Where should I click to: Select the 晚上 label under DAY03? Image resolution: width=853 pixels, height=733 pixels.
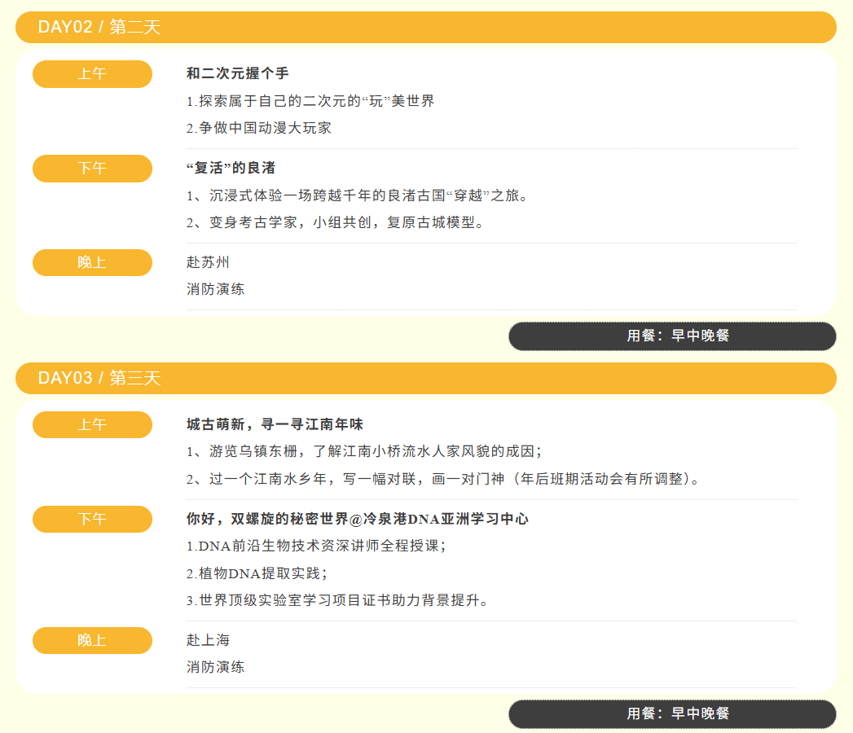pos(92,641)
